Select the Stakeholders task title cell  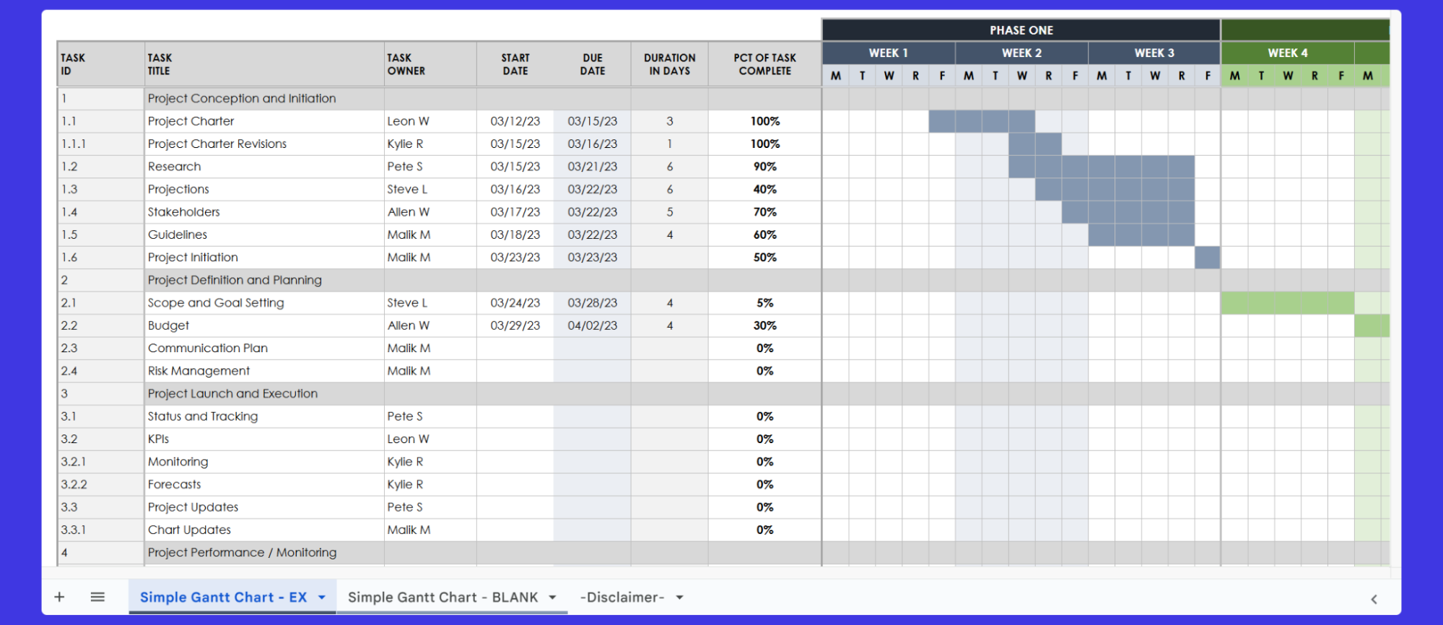(x=264, y=212)
